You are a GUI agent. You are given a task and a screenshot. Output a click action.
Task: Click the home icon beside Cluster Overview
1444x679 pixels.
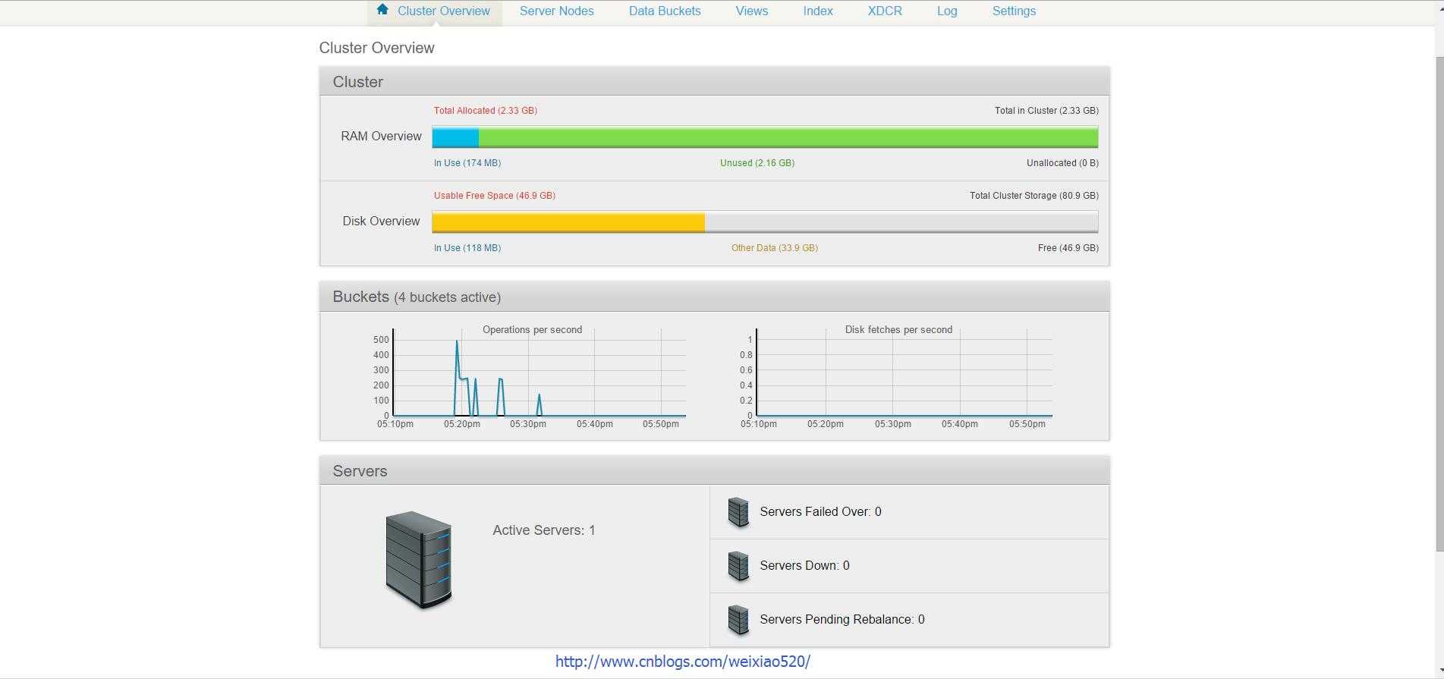[382, 9]
